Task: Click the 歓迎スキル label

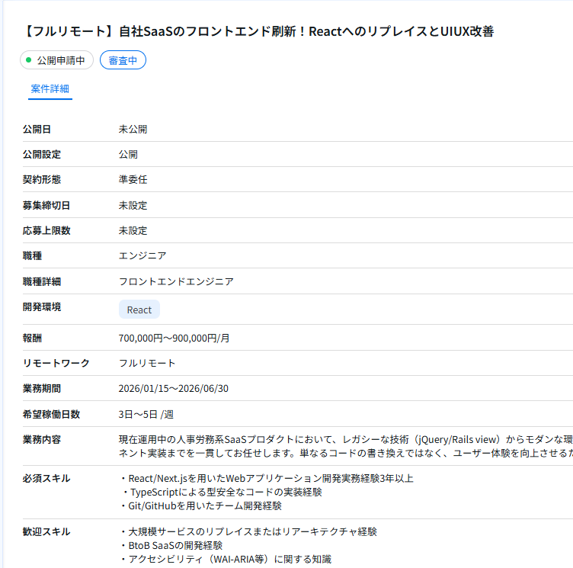Action: 46,531
